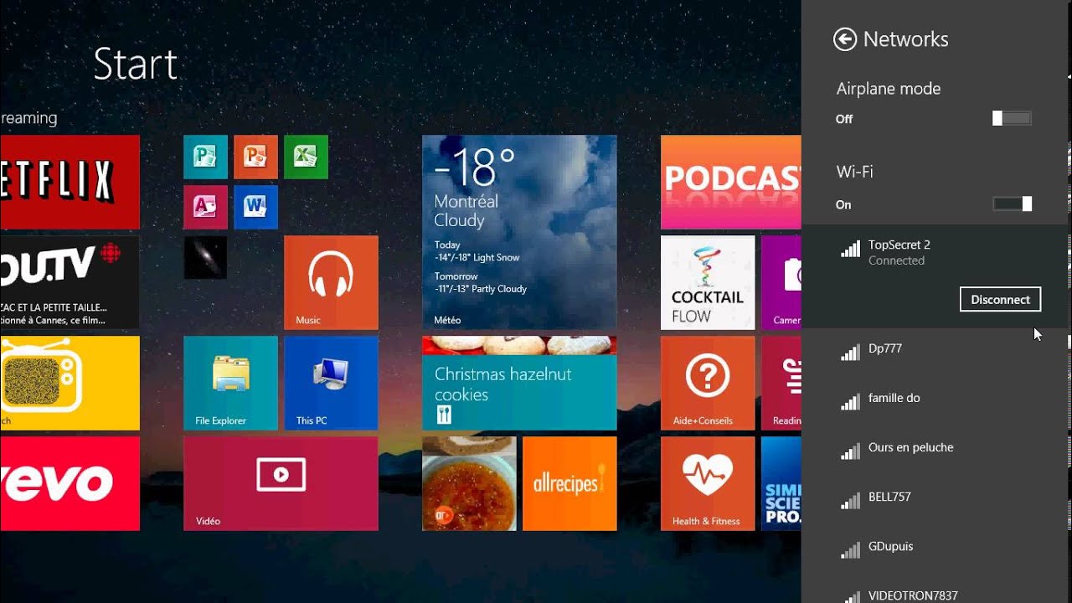The height and width of the screenshot is (603, 1072).
Task: Open the soup photo food tile
Action: pos(469,483)
